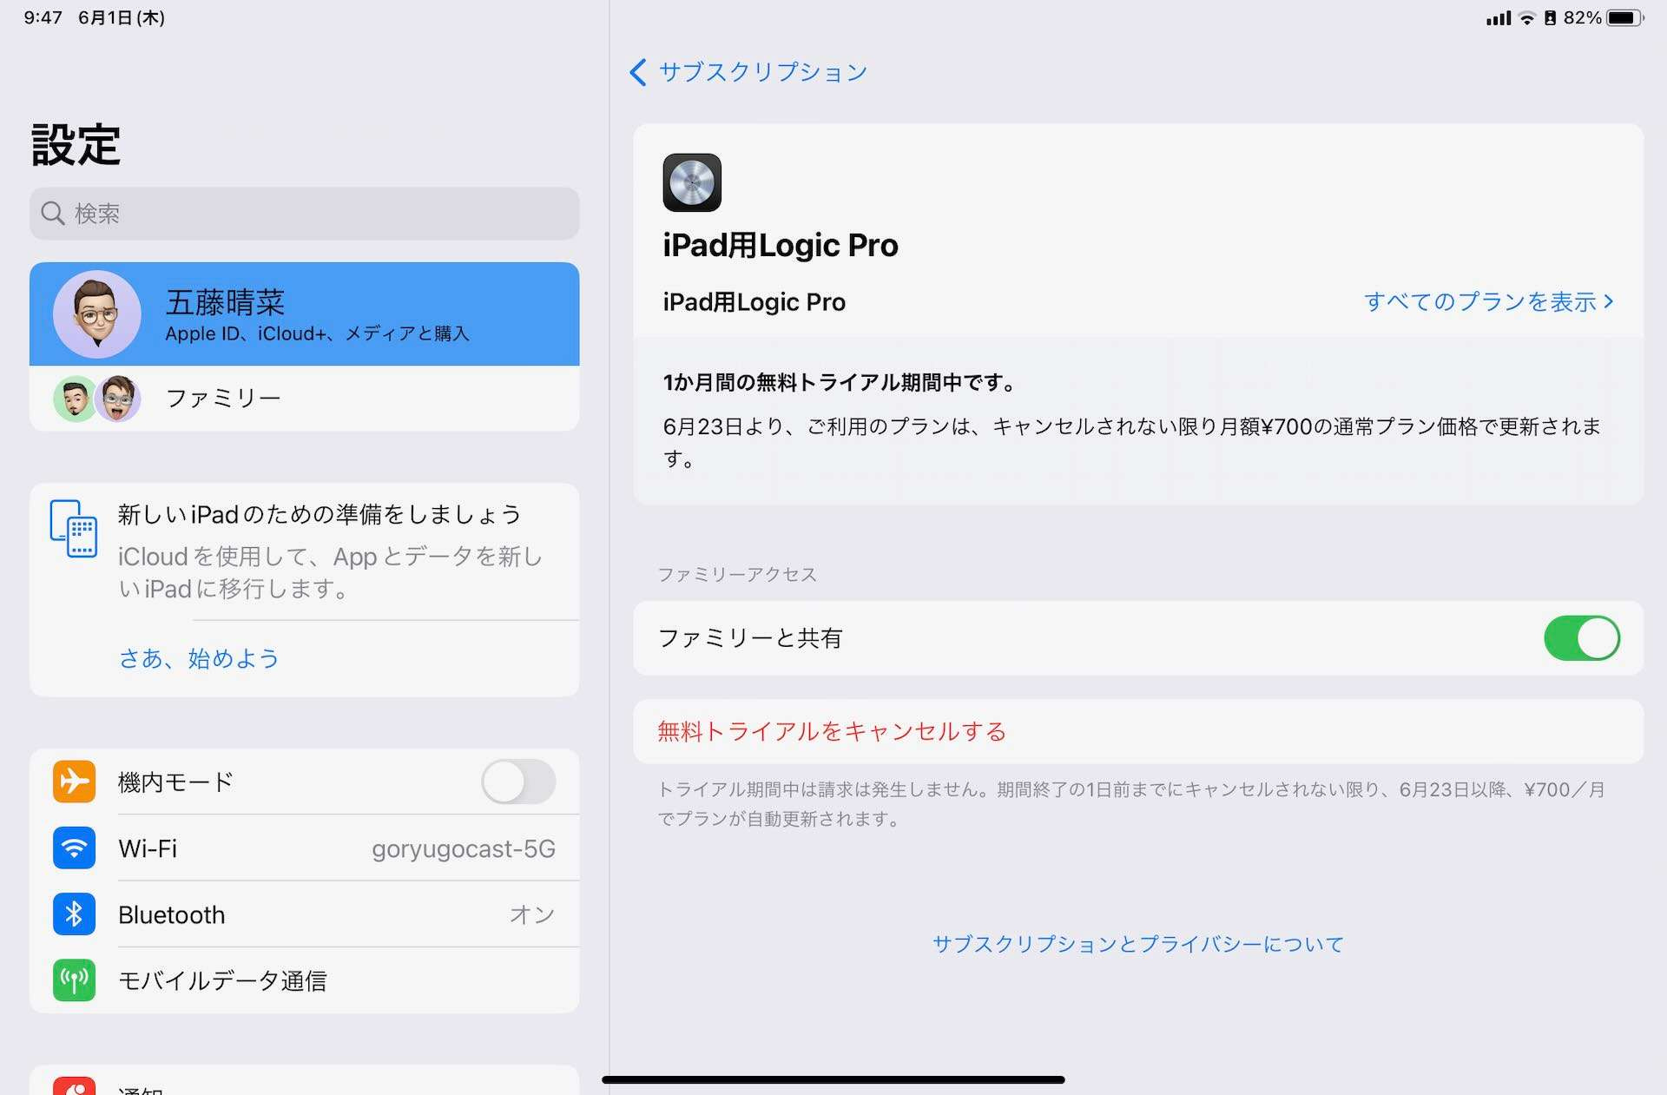Go back via the サブスクリプション chevron
This screenshot has height=1095, width=1667.
point(638,72)
